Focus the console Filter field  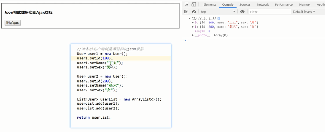[x=270, y=12]
